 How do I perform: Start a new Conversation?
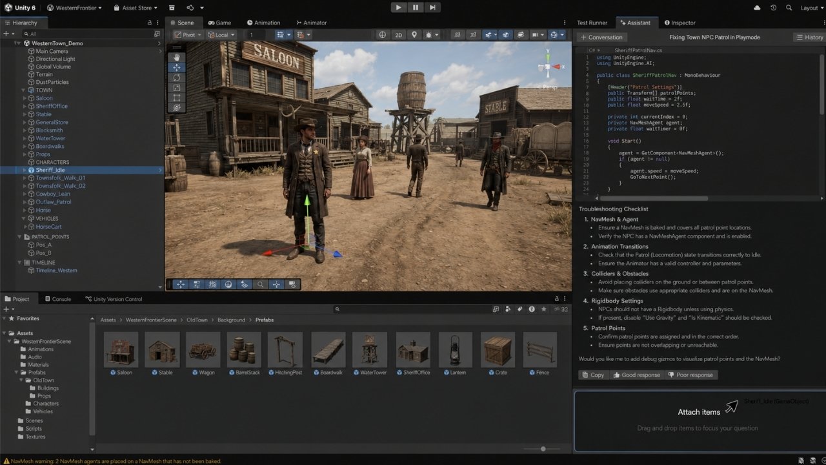601,37
